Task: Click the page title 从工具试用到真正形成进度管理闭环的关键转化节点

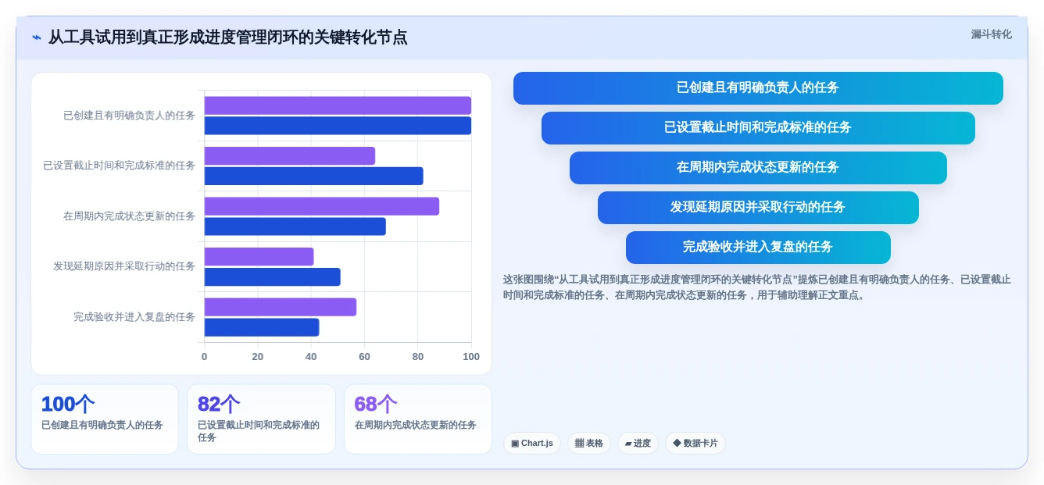Action: coord(227,37)
